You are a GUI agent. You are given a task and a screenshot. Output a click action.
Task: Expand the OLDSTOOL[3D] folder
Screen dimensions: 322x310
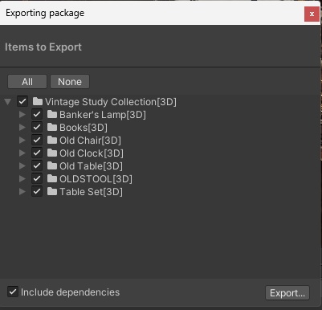coord(22,179)
